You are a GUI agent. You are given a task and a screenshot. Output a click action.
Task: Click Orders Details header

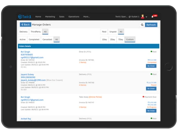89,46
